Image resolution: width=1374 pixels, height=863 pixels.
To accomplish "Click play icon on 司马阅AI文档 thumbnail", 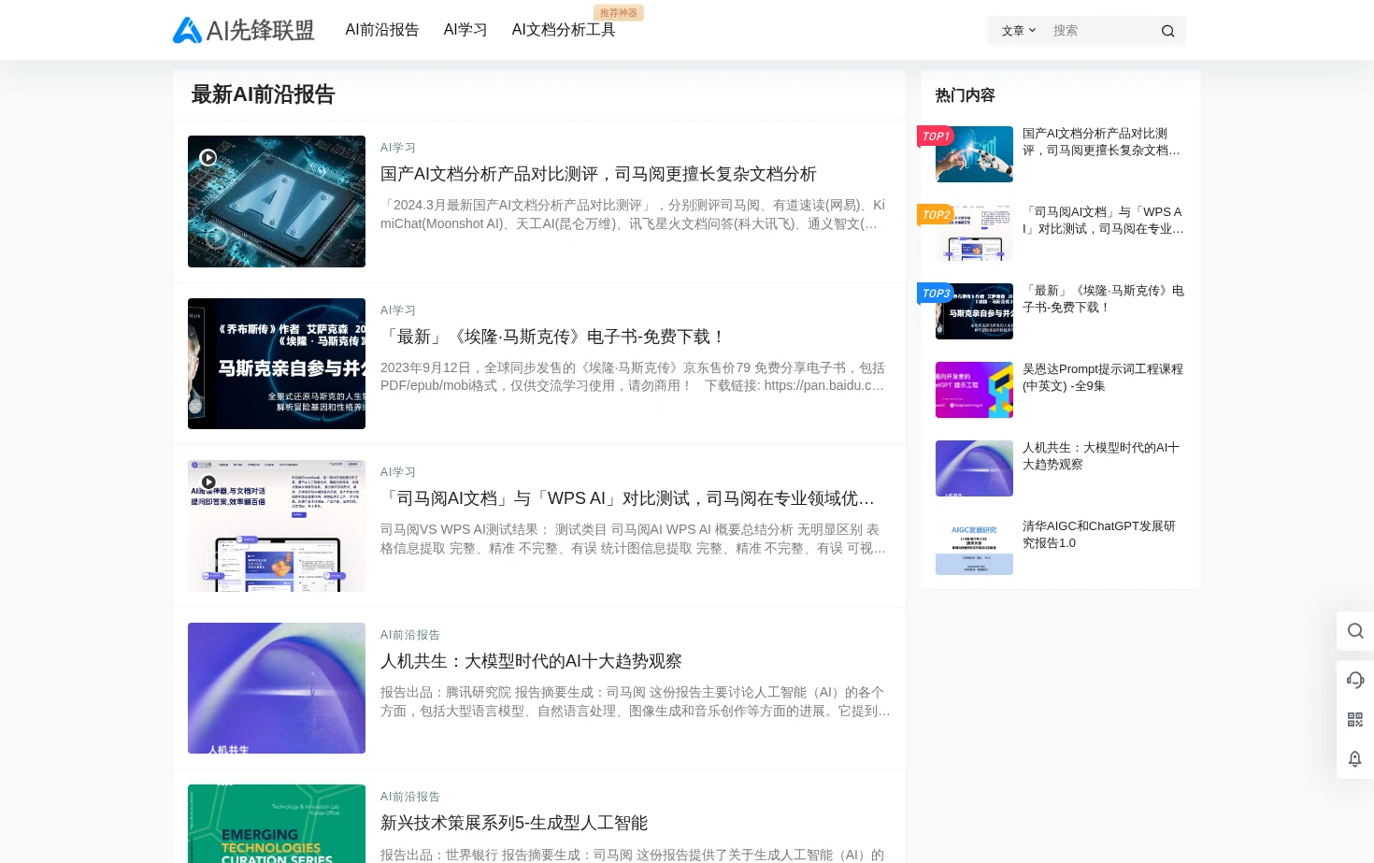I will [208, 482].
